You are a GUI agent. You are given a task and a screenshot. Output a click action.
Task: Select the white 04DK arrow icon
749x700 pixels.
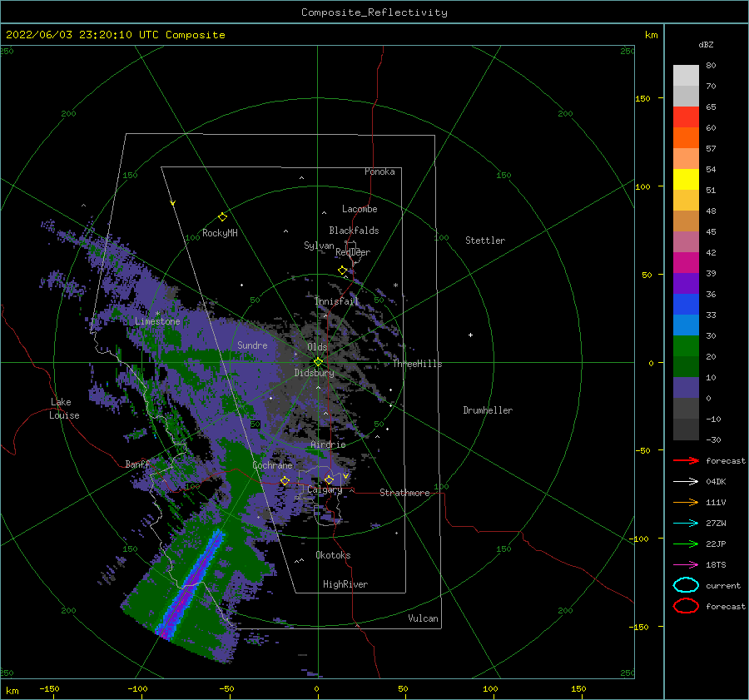coord(686,481)
